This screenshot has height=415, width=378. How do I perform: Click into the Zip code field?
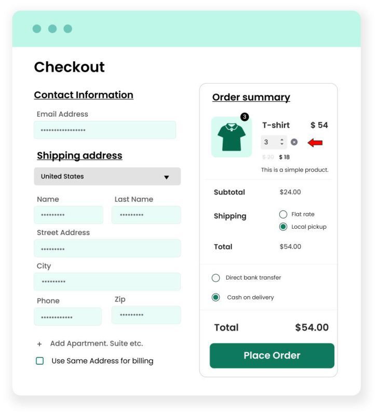[146, 315]
